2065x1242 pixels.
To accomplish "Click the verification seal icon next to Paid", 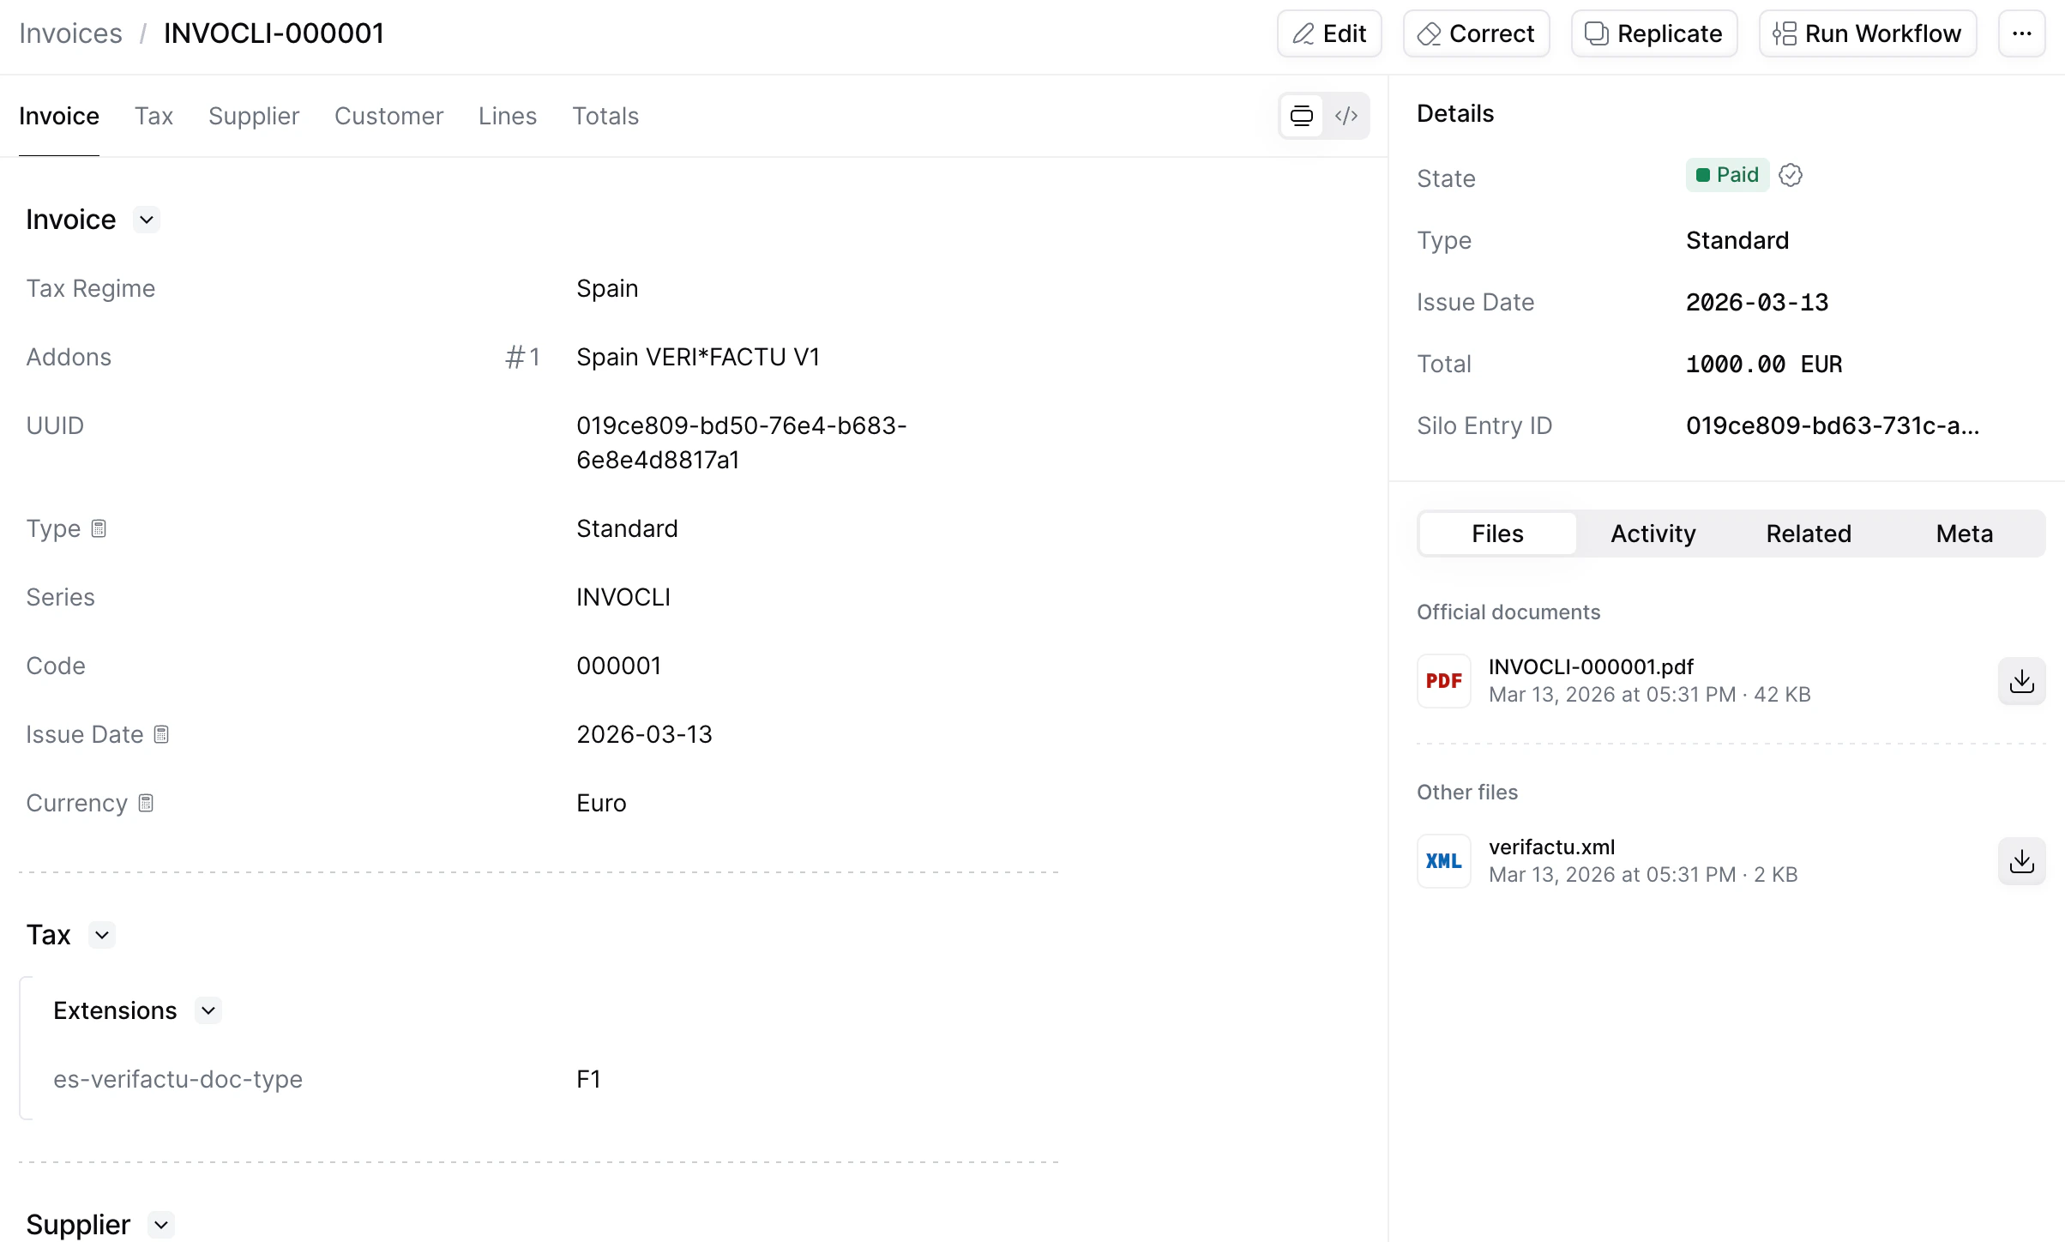I will click(x=1791, y=175).
